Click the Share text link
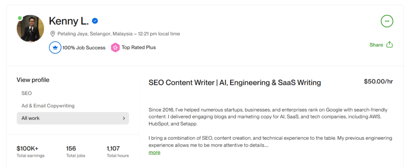The height and width of the screenshot is (167, 410). coord(376,45)
